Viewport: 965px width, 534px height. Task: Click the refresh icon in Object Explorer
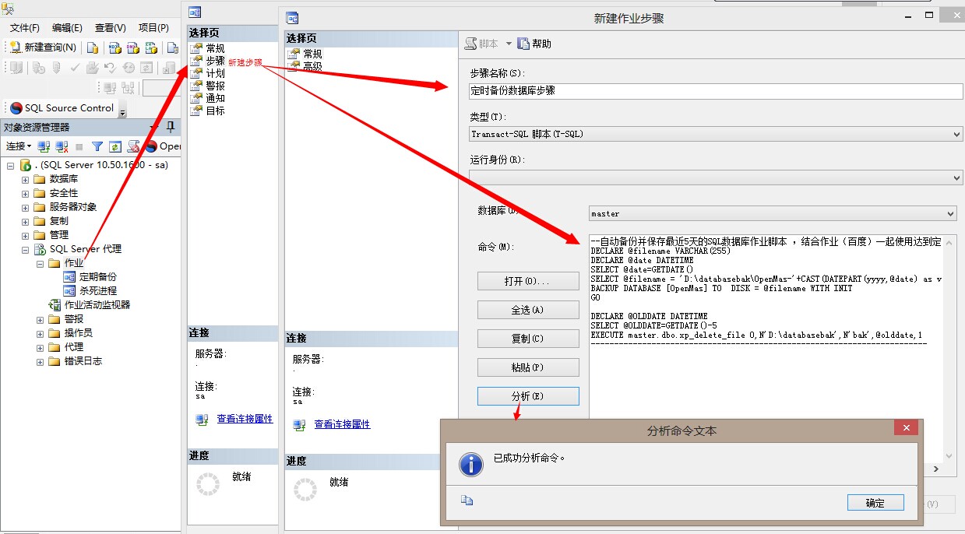(x=114, y=146)
